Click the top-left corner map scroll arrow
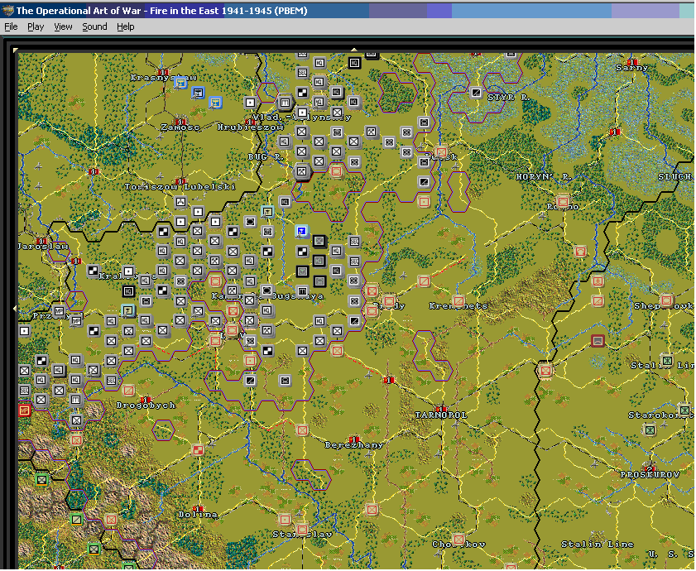This screenshot has width=696, height=571. [16, 50]
